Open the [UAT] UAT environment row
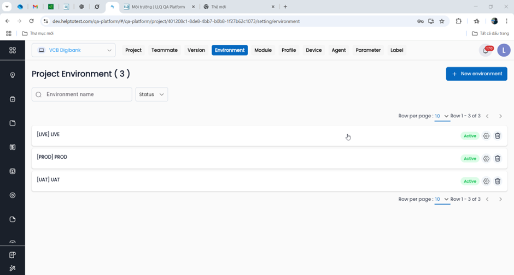 coord(219,180)
